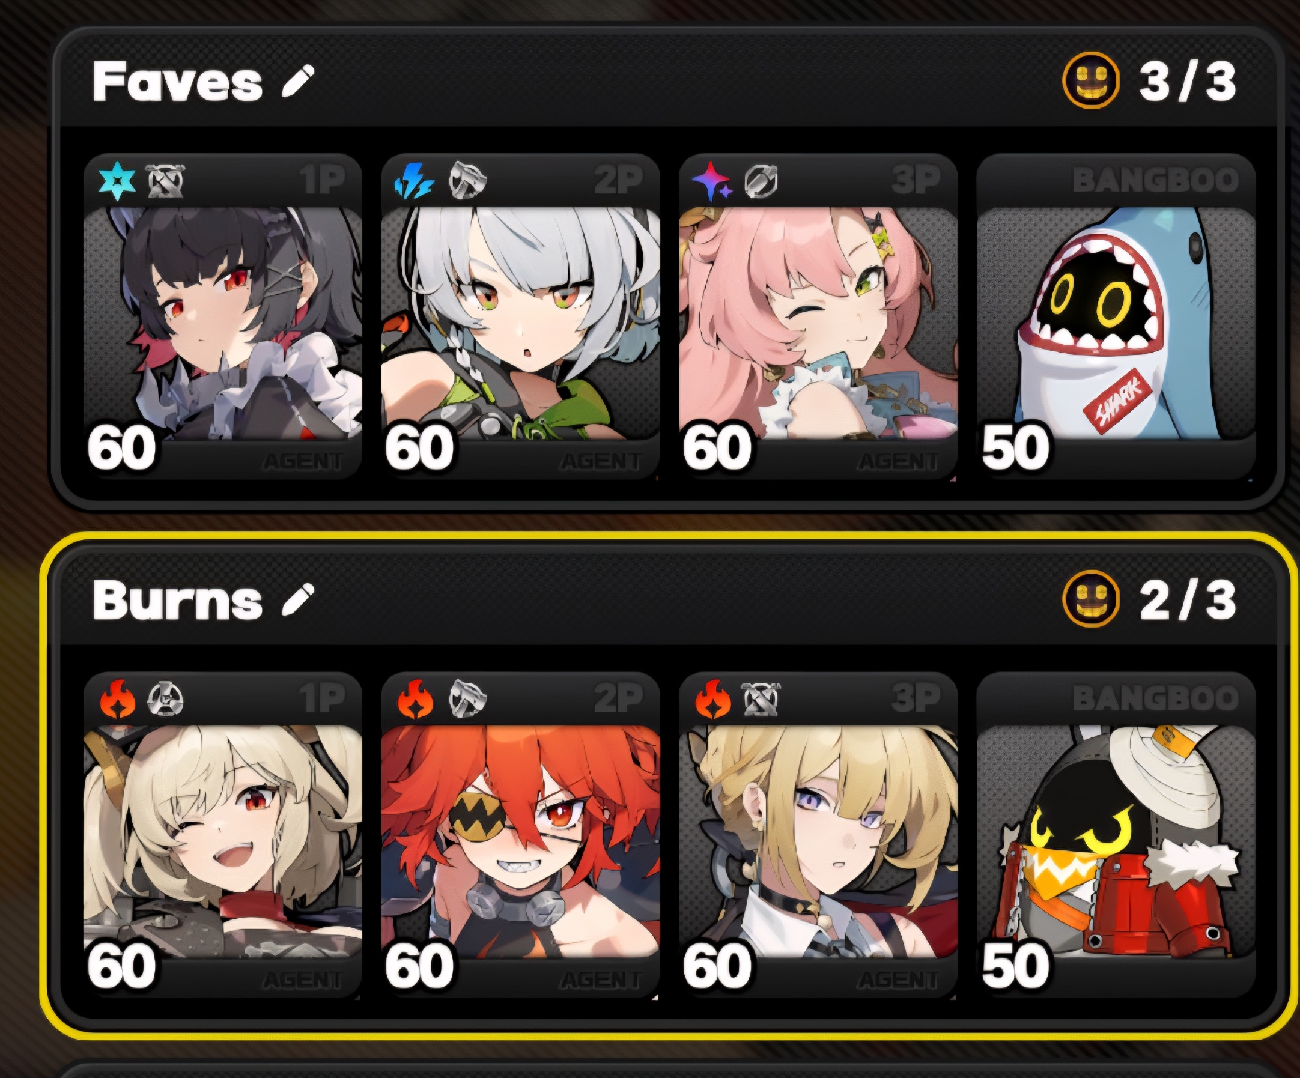Select the blonde purple-eyed agent in Burns 3P

[818, 841]
